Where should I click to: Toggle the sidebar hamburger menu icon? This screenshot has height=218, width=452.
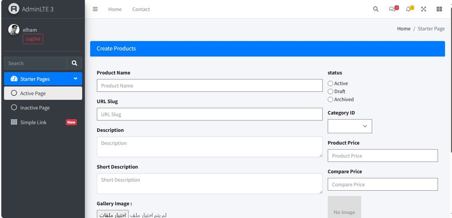click(x=95, y=9)
